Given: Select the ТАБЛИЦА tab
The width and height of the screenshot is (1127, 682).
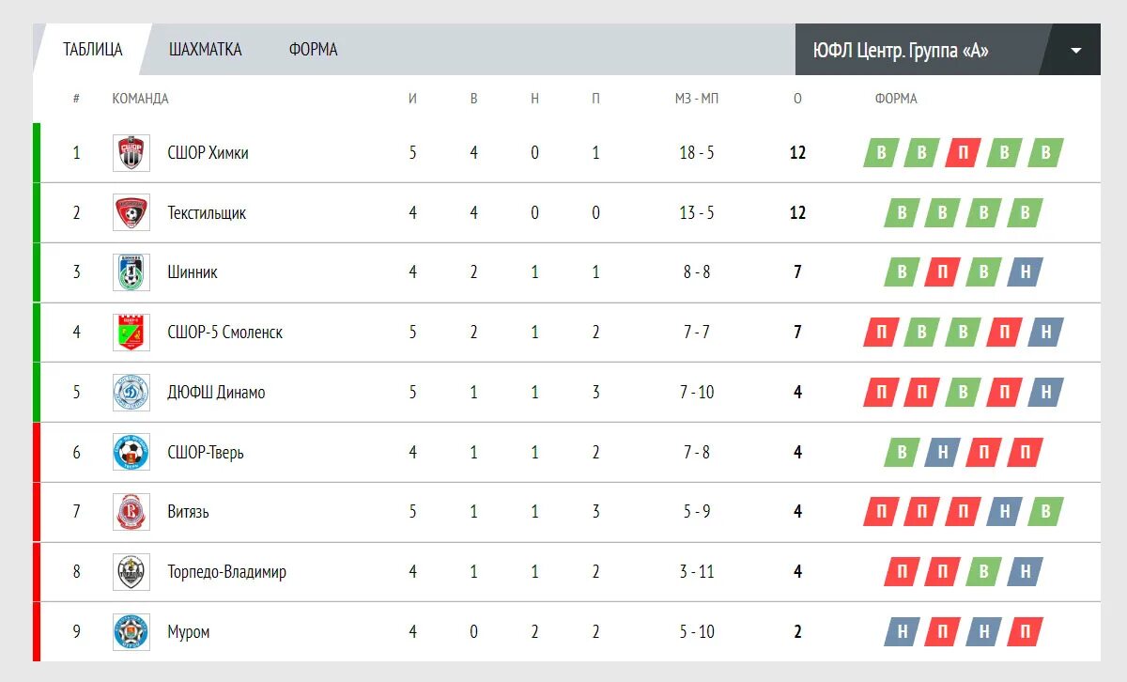Looking at the screenshot, I should (93, 50).
